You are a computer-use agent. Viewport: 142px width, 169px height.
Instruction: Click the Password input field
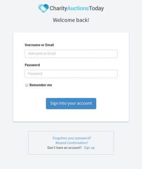tap(71, 74)
